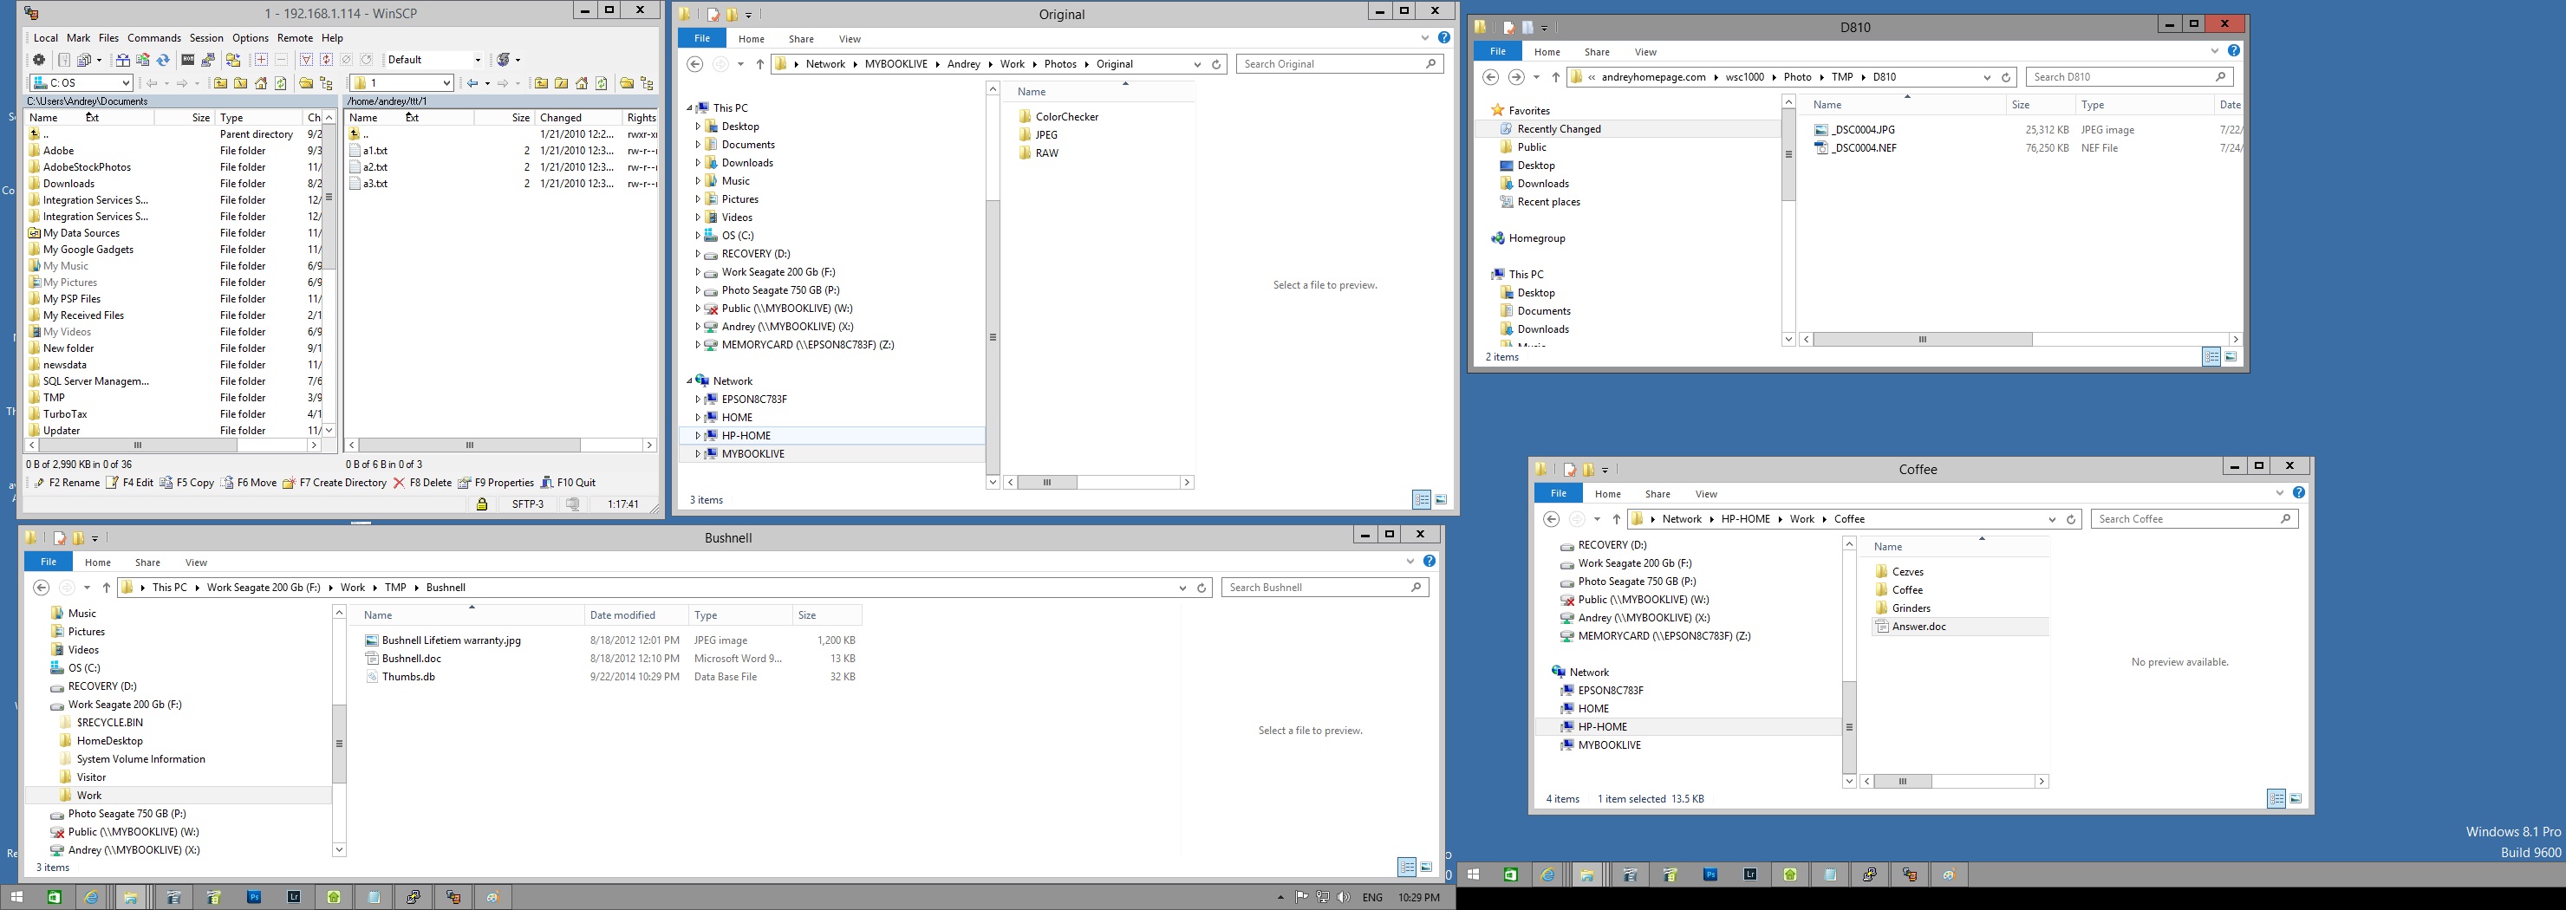This screenshot has height=910, width=2566.
Task: Click F7 Create Directory in WinSCP
Action: click(335, 483)
